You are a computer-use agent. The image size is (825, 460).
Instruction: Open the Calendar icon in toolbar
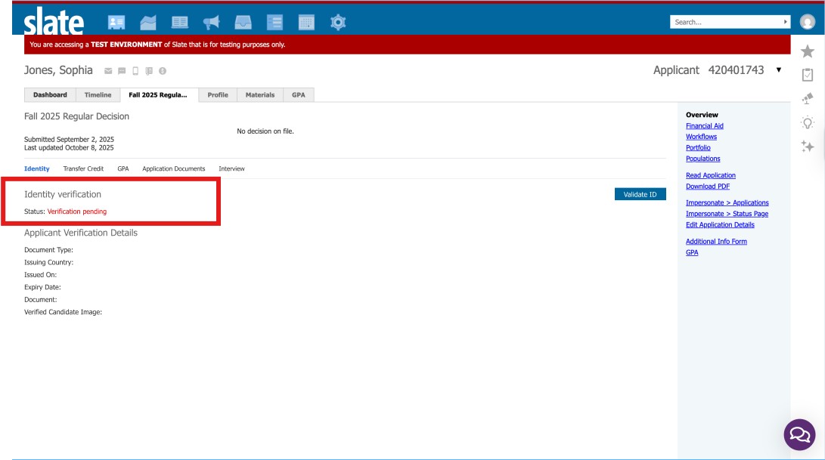click(x=306, y=22)
